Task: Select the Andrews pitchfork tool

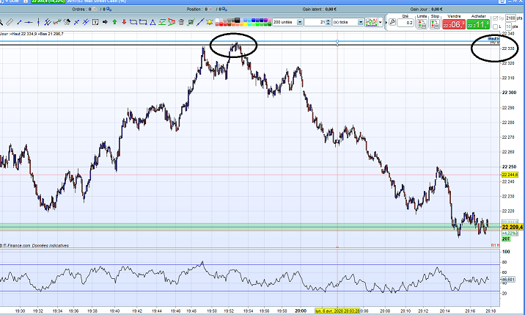Action: pos(86,22)
